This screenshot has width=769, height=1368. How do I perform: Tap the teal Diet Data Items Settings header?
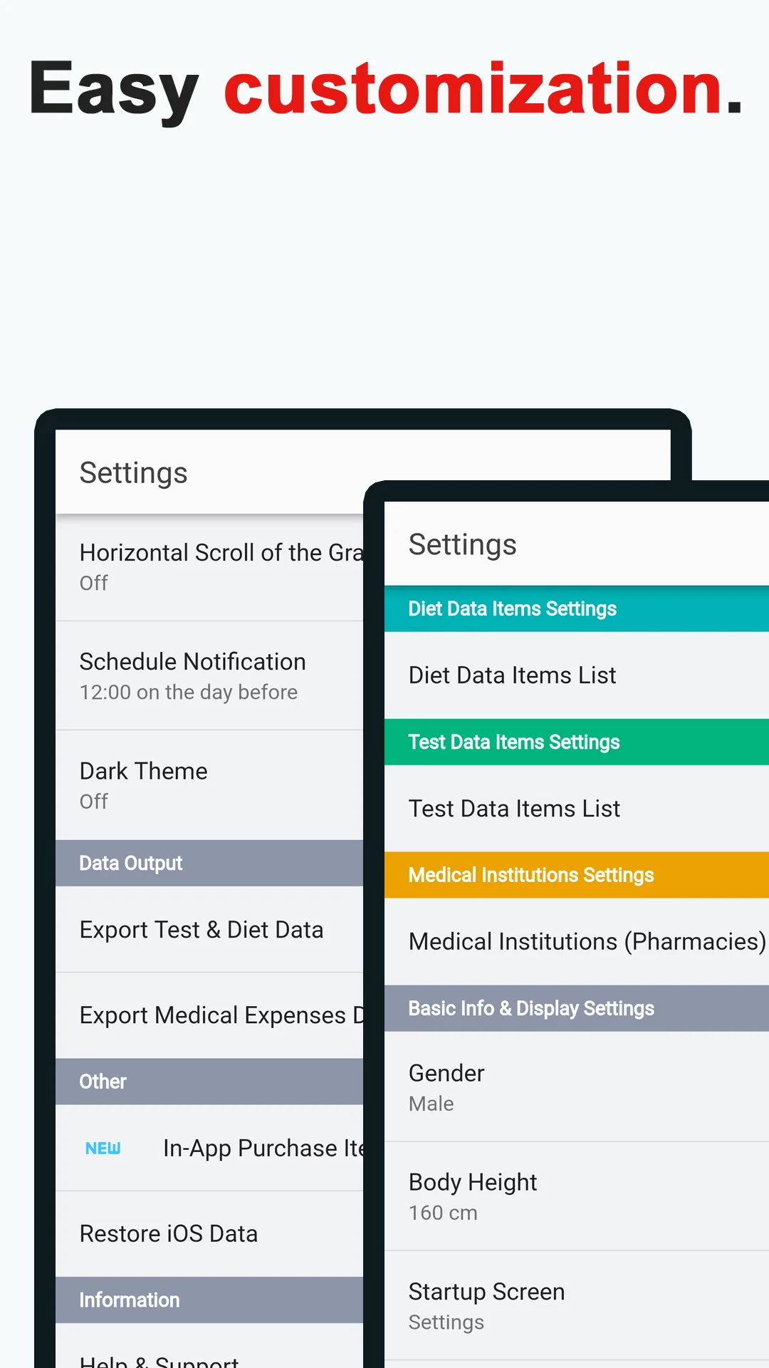click(577, 608)
